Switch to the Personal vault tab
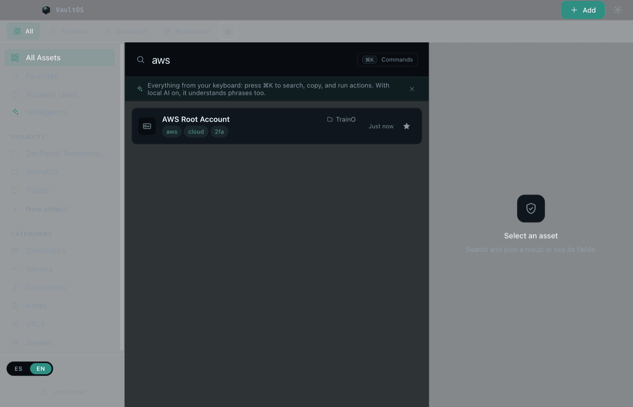Viewport: 633px width, 407px height. (x=69, y=31)
